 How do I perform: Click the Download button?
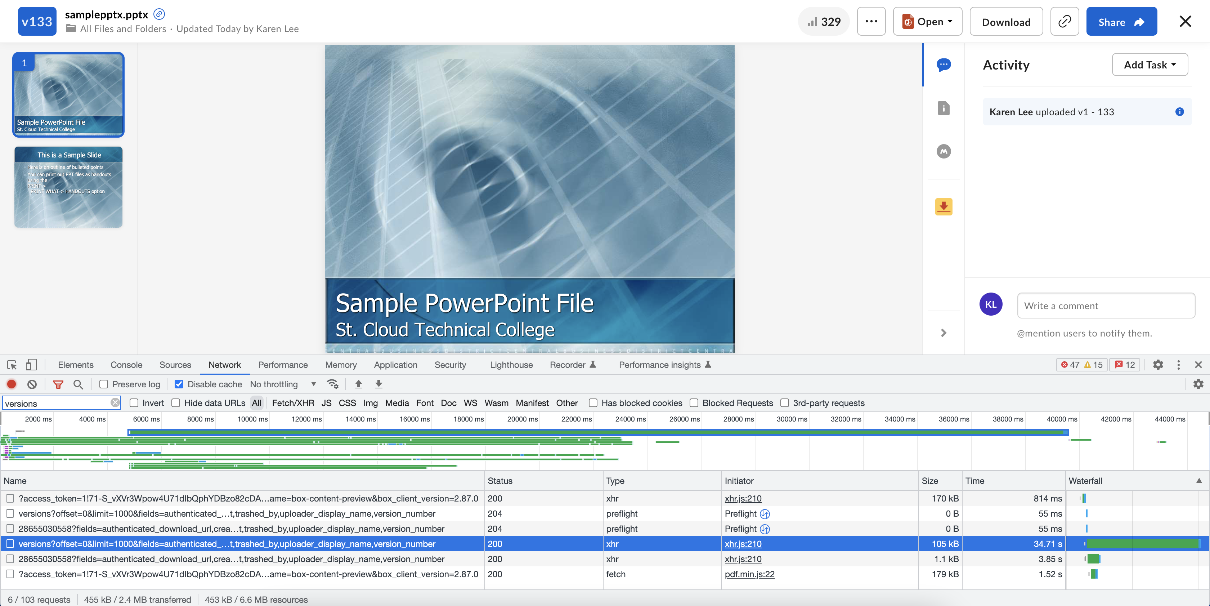[x=1006, y=21]
